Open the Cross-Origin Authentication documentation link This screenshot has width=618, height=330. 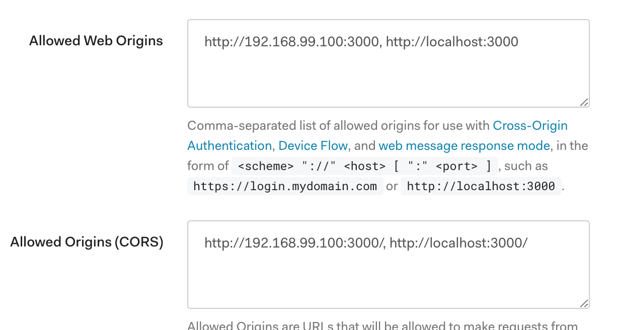pyautogui.click(x=530, y=126)
